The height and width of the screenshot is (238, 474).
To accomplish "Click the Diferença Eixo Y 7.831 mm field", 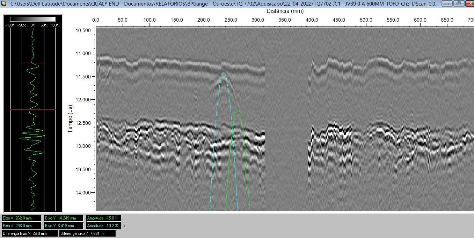I will [88, 233].
